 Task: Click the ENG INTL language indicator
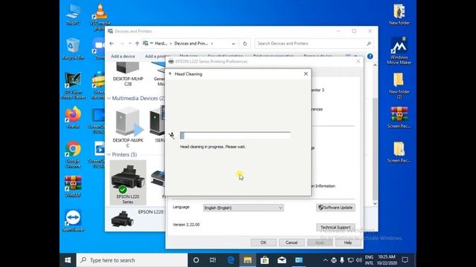(x=369, y=260)
